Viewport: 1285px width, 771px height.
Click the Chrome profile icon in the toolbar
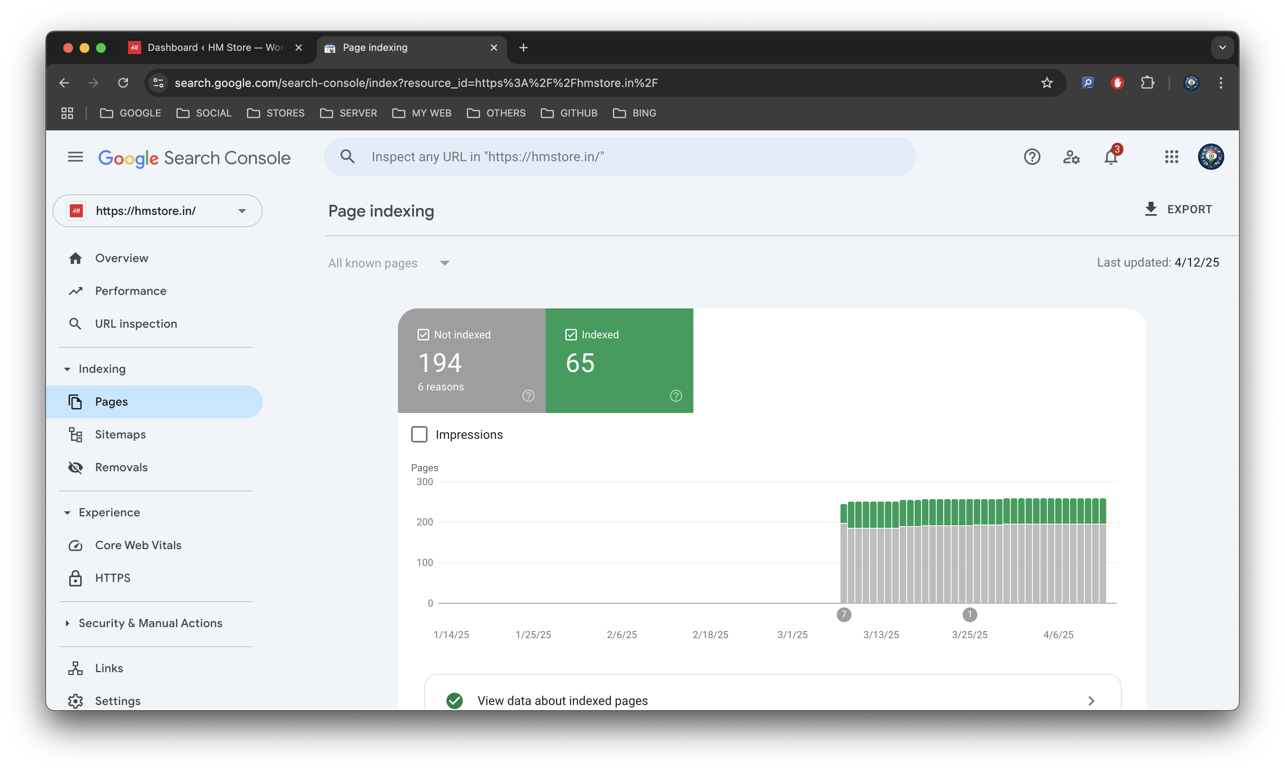1191,82
